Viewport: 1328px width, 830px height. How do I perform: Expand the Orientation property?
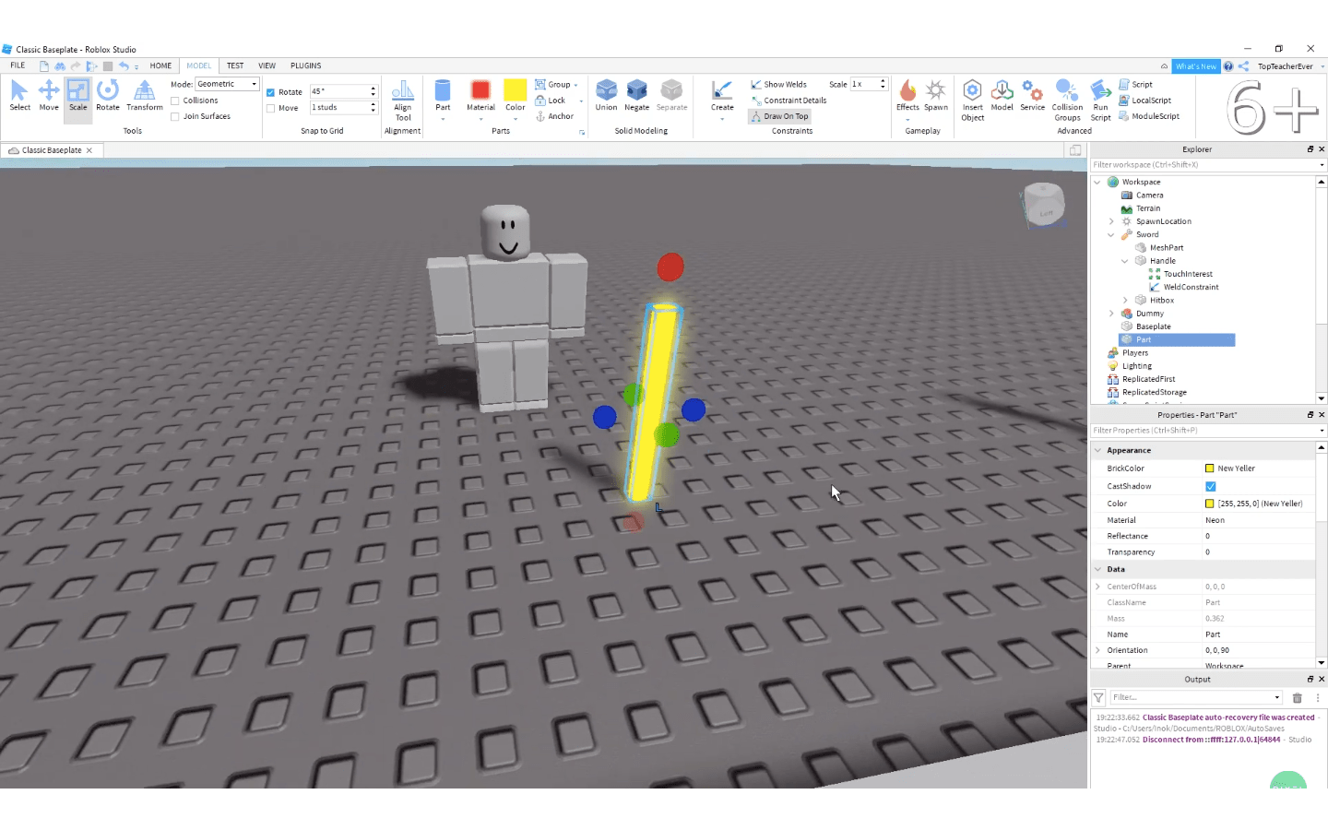(x=1098, y=650)
